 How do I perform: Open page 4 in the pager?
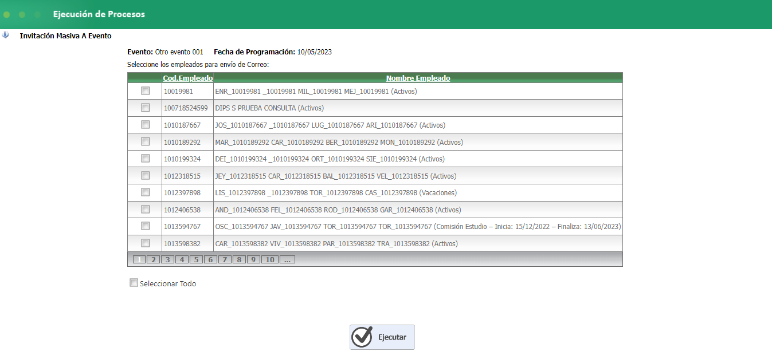[x=182, y=259]
